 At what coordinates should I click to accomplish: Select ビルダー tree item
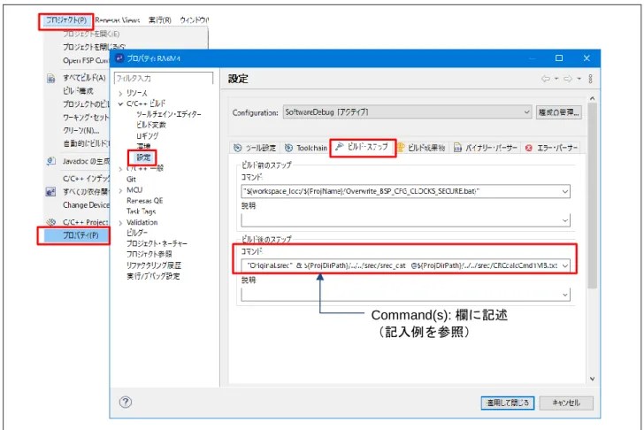(x=137, y=233)
